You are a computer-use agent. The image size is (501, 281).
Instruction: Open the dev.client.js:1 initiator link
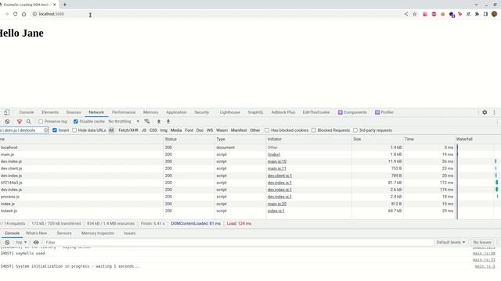(279, 176)
